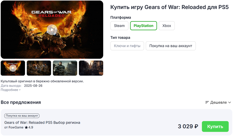Open the Дешевле sort dropdown
Screen dimensions: 233x136
click(x=218, y=102)
